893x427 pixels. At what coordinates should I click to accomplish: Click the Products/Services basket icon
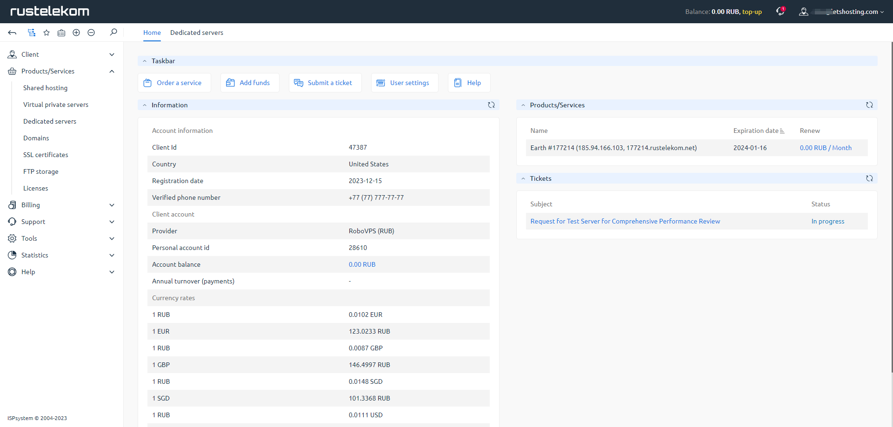pyautogui.click(x=12, y=71)
